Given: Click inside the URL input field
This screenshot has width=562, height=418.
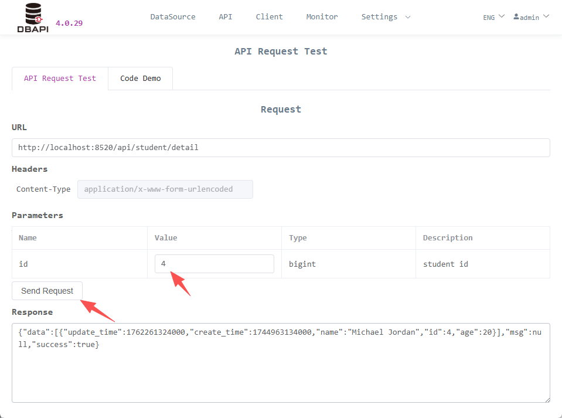Looking at the screenshot, I should [x=280, y=147].
